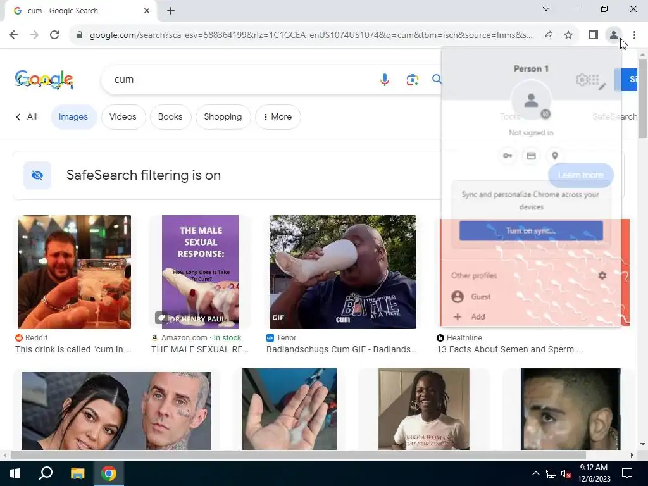Click the blue Sign in button
The height and width of the screenshot is (486, 648).
tap(626, 79)
